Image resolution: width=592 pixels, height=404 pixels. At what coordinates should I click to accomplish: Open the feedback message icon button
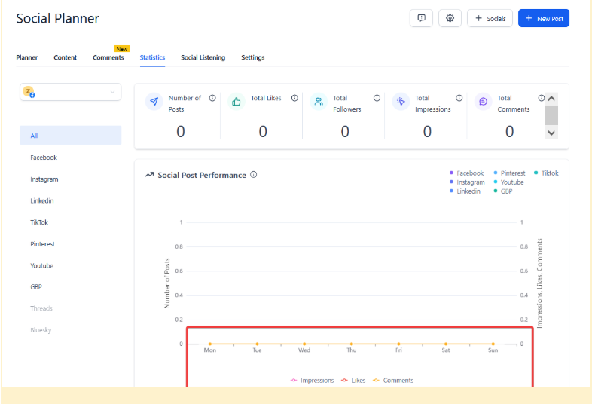[x=421, y=18]
